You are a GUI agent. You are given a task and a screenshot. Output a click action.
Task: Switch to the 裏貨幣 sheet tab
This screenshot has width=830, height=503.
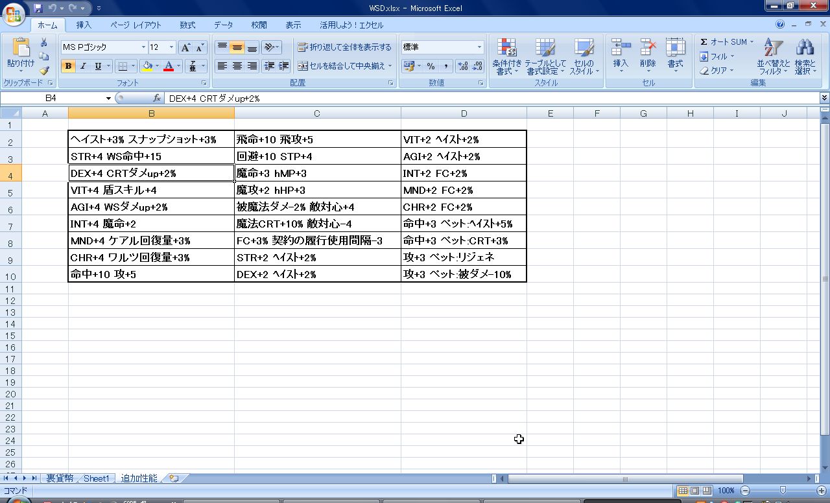[x=60, y=478]
